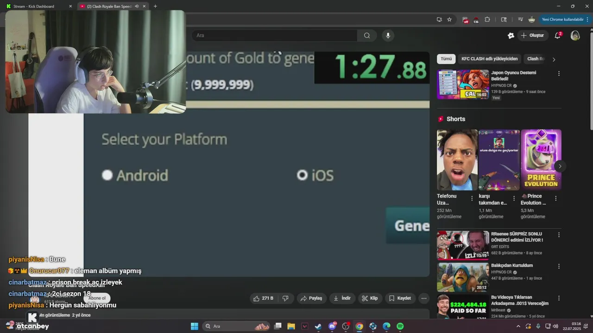The height and width of the screenshot is (333, 593).
Task: Open Spotify from the taskbar
Action: point(400,326)
